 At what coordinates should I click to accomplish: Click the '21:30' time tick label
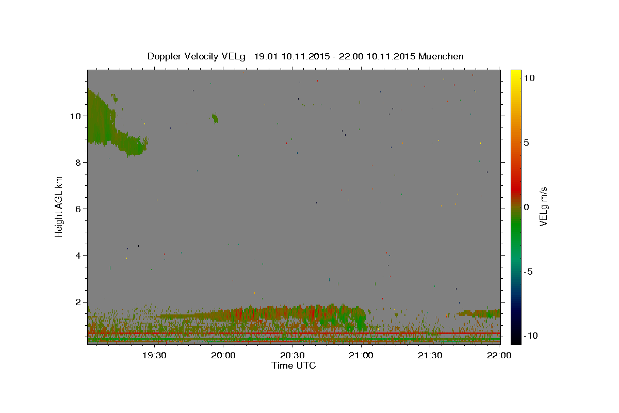(x=430, y=355)
